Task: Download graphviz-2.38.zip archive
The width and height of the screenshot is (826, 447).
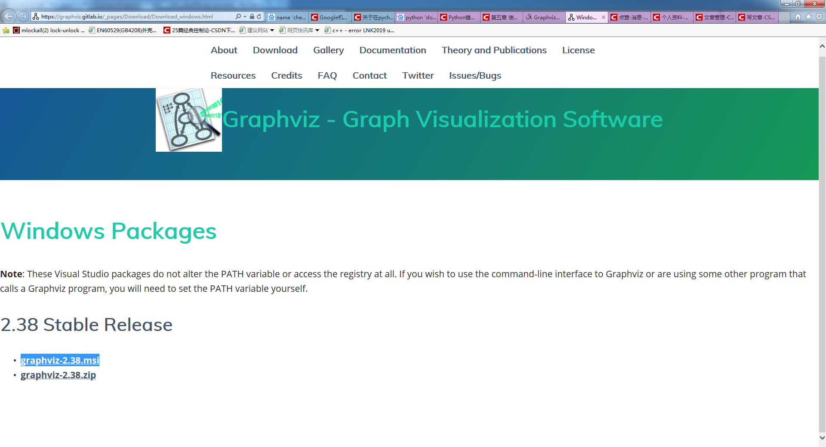Action: [58, 375]
